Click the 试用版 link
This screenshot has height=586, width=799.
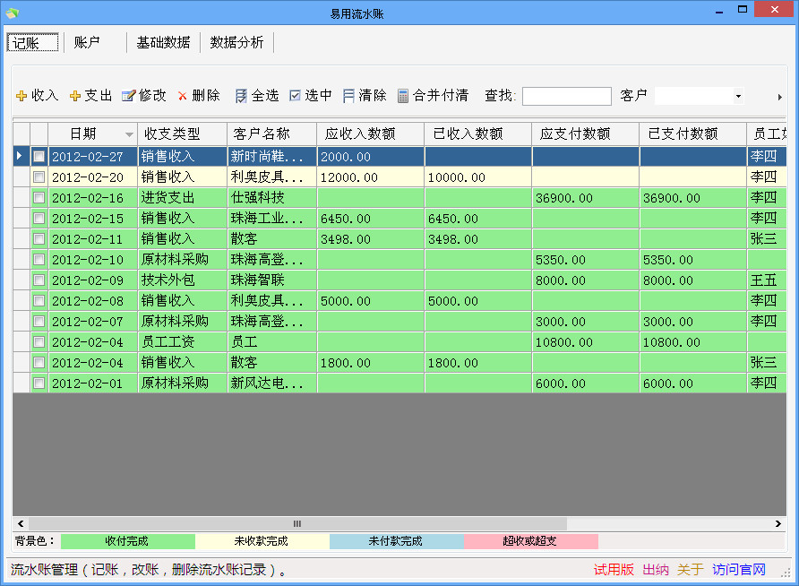coord(614,569)
